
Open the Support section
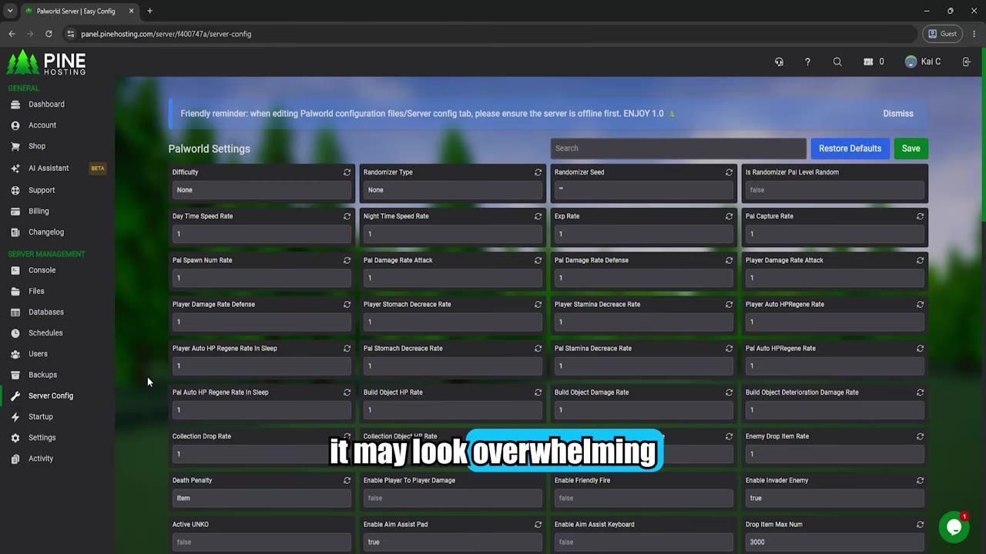click(x=42, y=190)
